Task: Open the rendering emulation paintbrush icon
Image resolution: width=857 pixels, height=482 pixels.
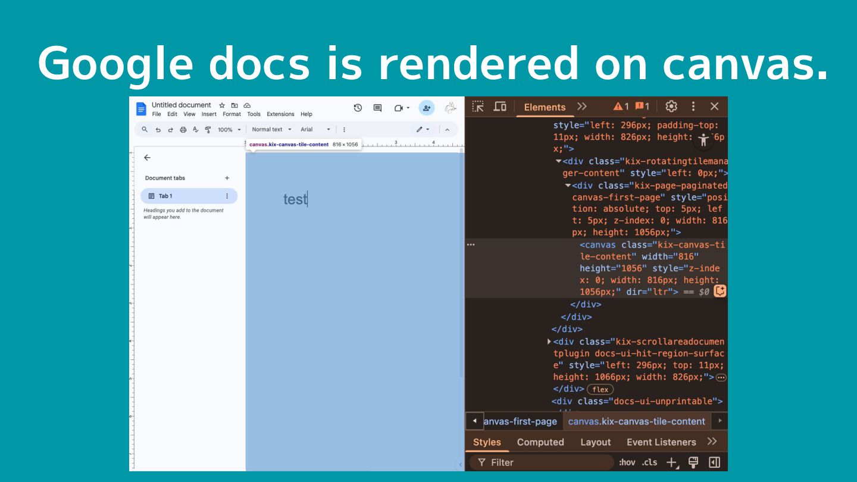Action: [693, 462]
